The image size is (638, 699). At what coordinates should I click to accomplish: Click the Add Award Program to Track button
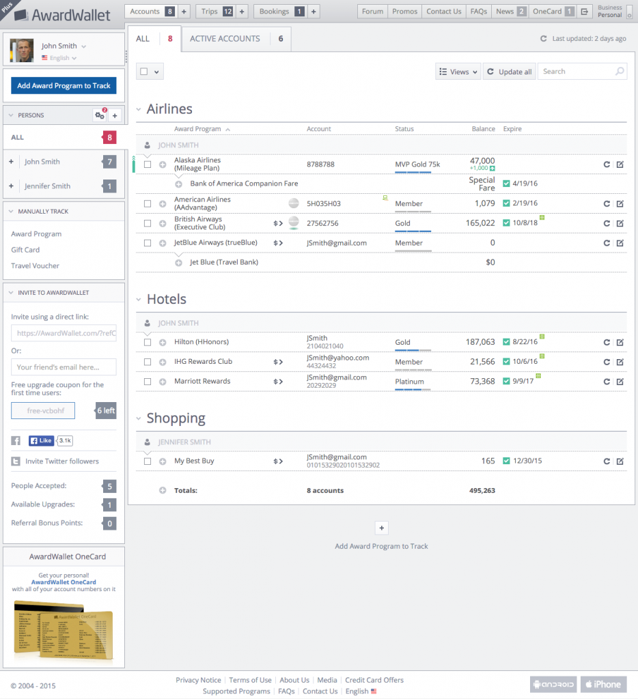(64, 85)
